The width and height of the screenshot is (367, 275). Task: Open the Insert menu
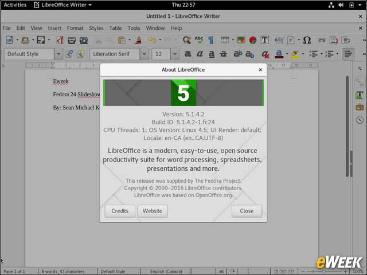tap(54, 28)
